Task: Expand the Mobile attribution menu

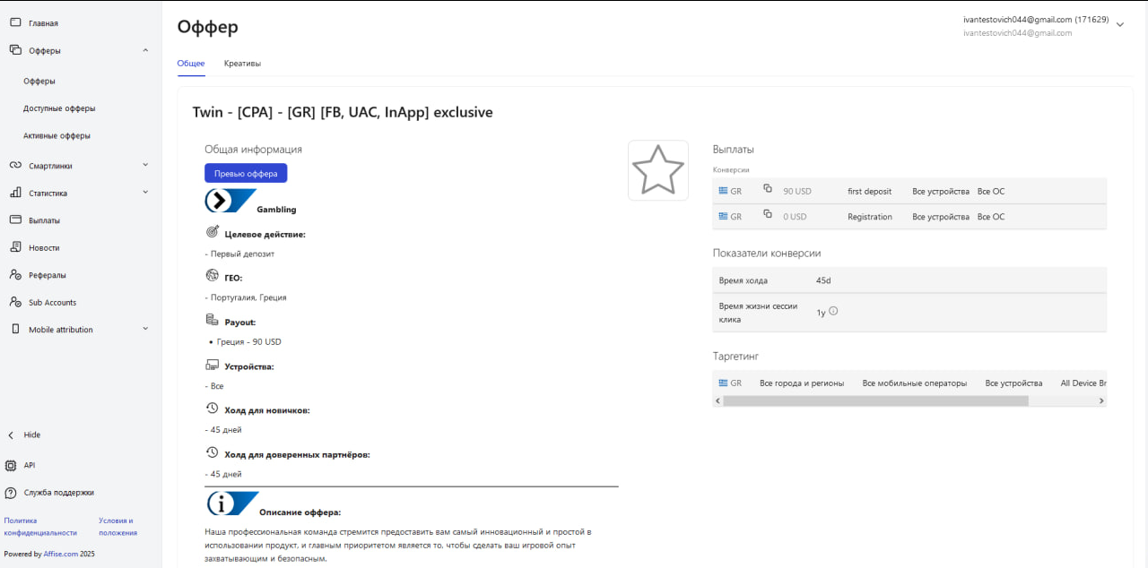Action: 145,329
